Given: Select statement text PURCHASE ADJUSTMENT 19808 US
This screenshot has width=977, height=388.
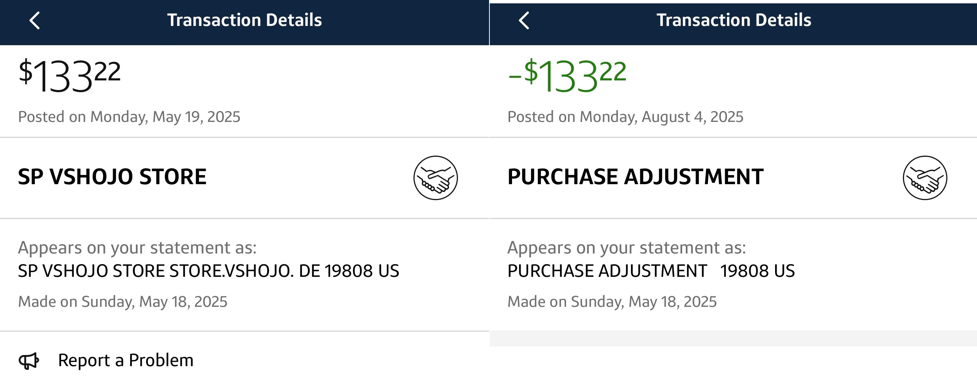Looking at the screenshot, I should (x=651, y=271).
